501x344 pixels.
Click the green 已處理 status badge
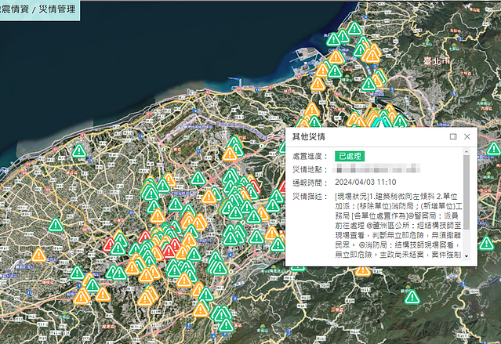[350, 156]
